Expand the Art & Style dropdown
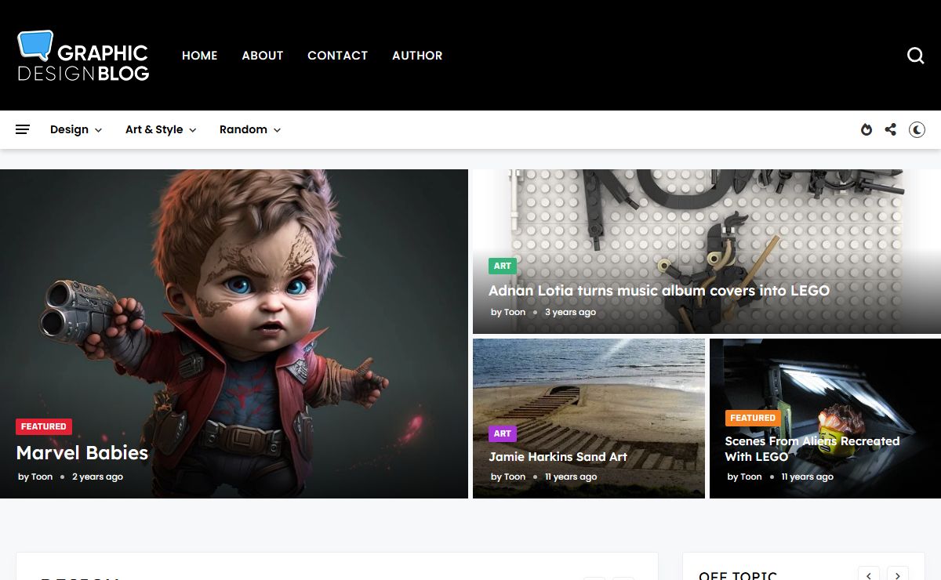Viewport: 941px width, 580px height. (161, 129)
